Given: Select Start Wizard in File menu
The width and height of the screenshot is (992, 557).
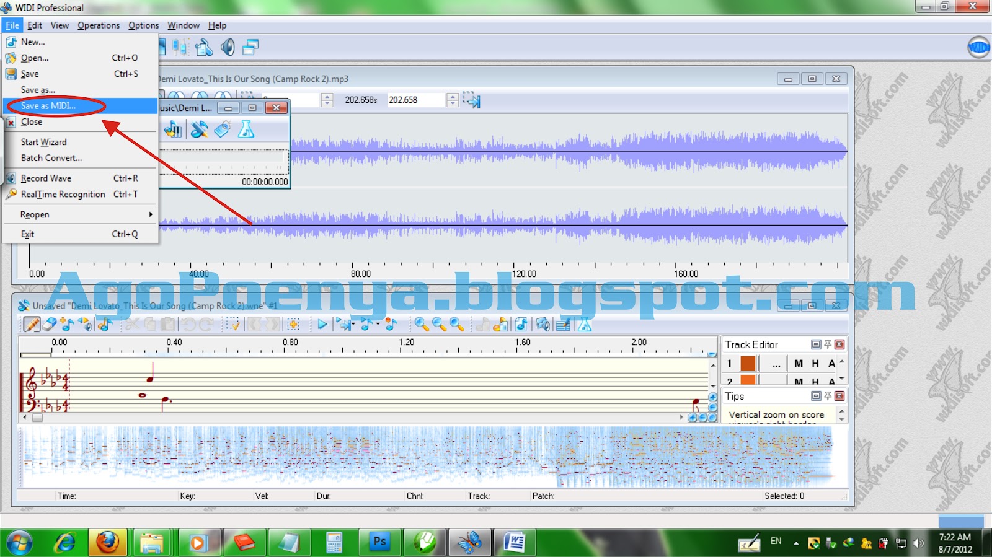Looking at the screenshot, I should click(x=80, y=142).
